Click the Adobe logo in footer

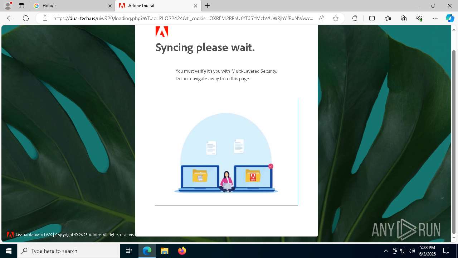pos(10,235)
